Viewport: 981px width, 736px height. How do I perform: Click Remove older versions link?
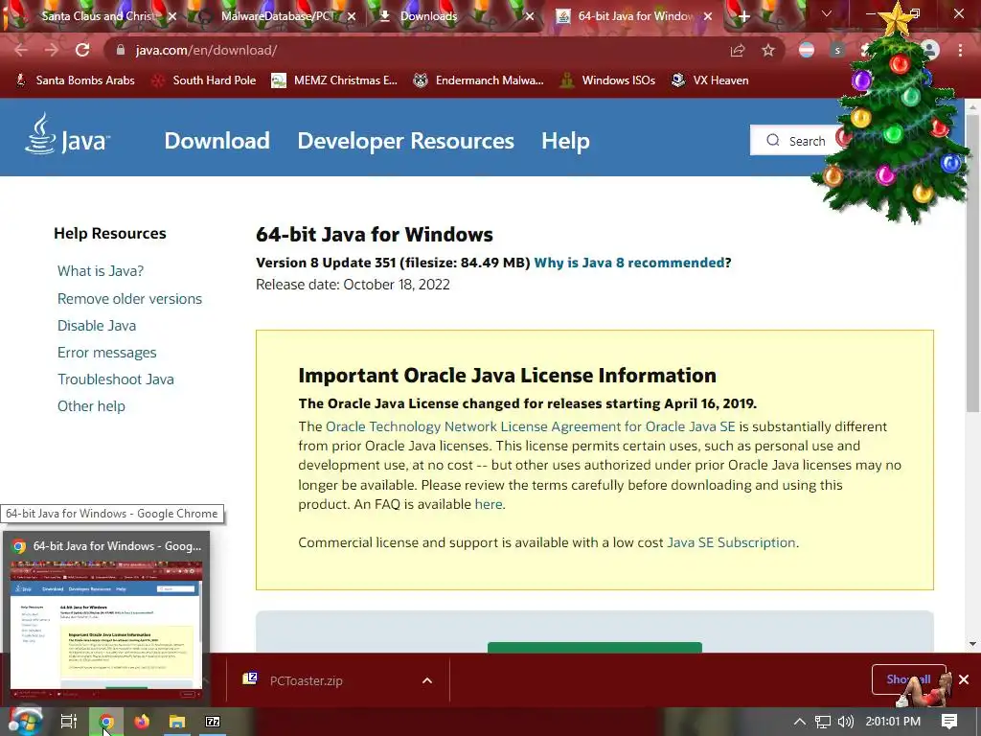(129, 299)
